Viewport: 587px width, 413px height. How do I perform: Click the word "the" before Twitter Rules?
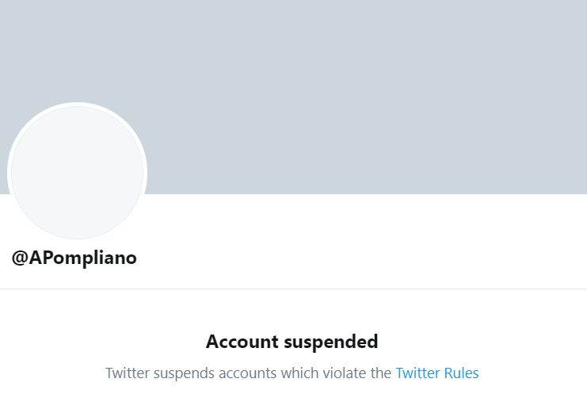coord(380,373)
